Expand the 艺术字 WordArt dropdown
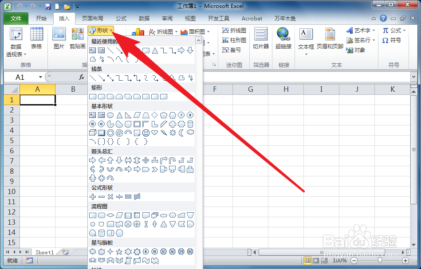 (374, 30)
